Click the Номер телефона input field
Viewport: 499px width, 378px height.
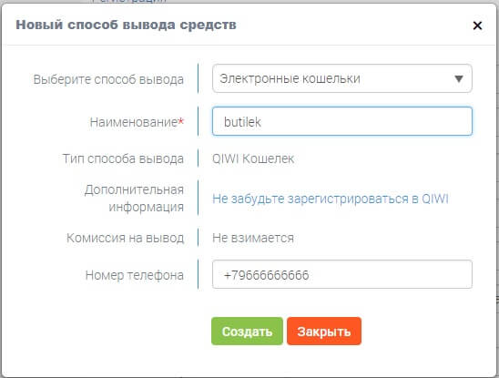coord(342,274)
